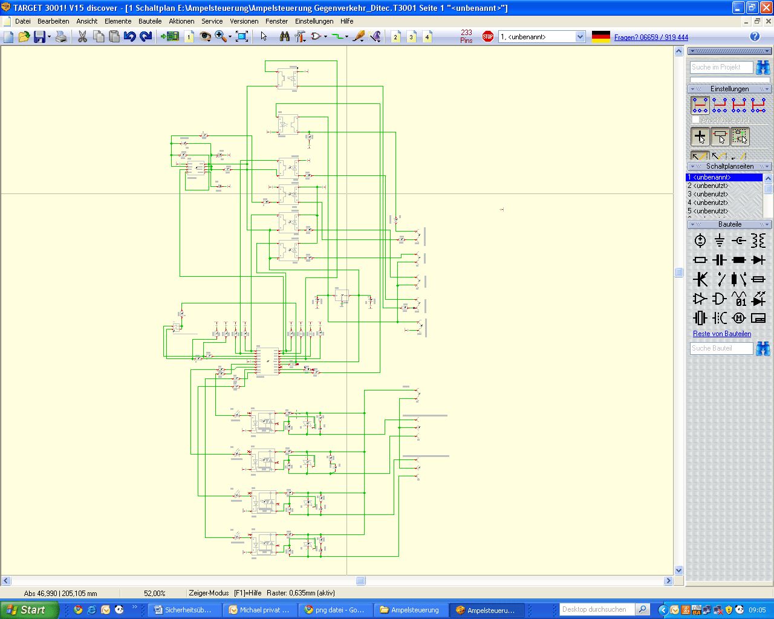Toggle the crosshair cursor mode button
The image size is (774, 619).
click(700, 137)
